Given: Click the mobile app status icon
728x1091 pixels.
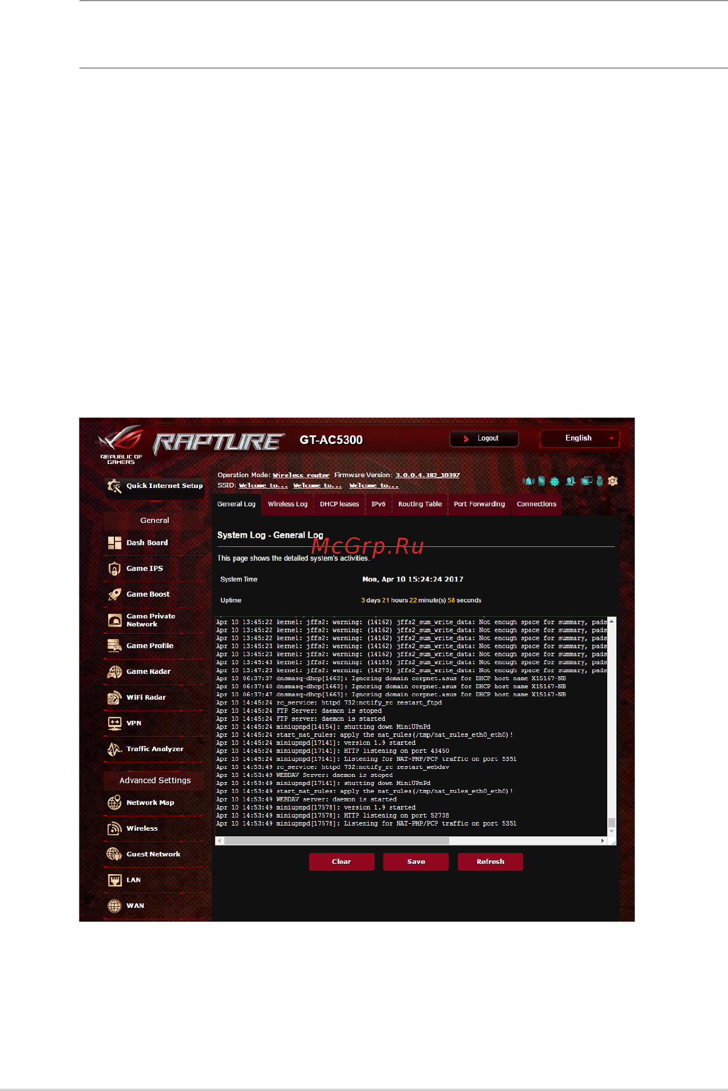Looking at the screenshot, I should pyautogui.click(x=541, y=481).
